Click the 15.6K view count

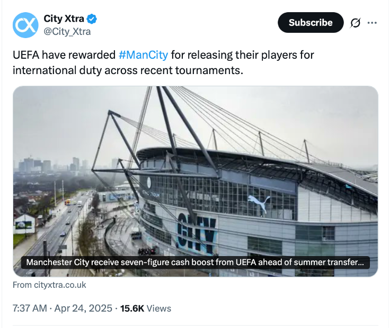click(x=132, y=308)
